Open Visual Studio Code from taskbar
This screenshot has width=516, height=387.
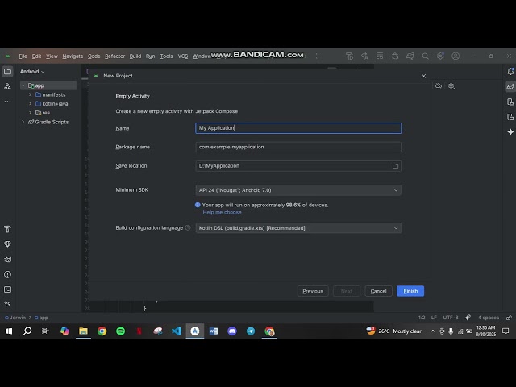(177, 331)
